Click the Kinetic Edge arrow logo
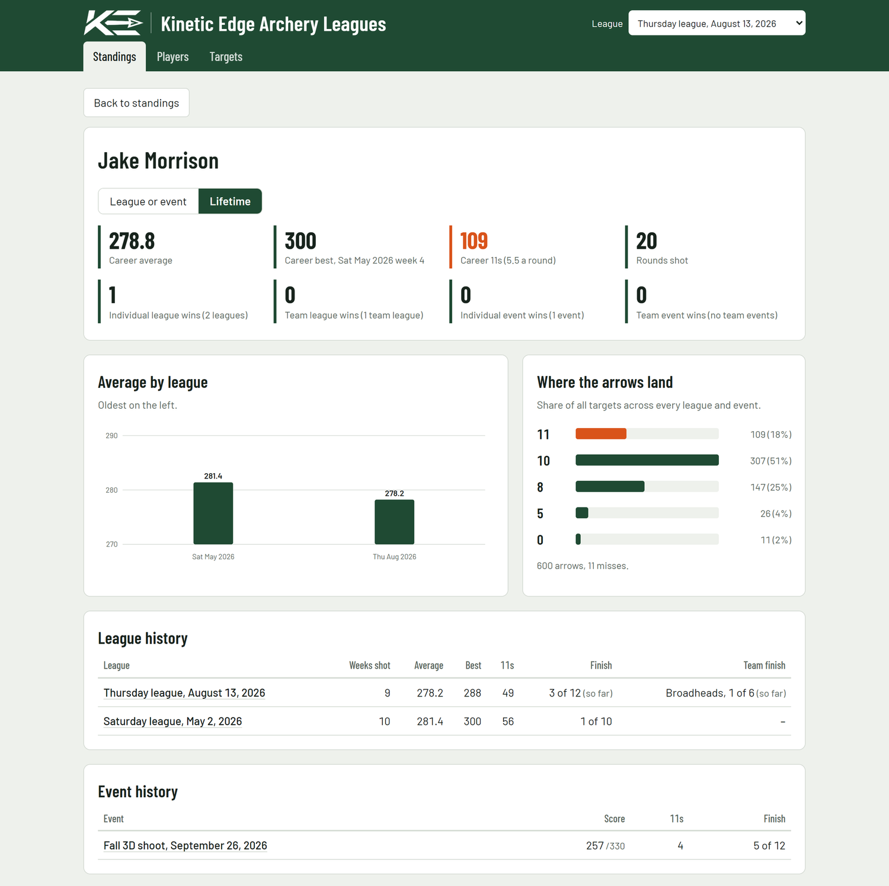The height and width of the screenshot is (886, 889). (x=113, y=23)
